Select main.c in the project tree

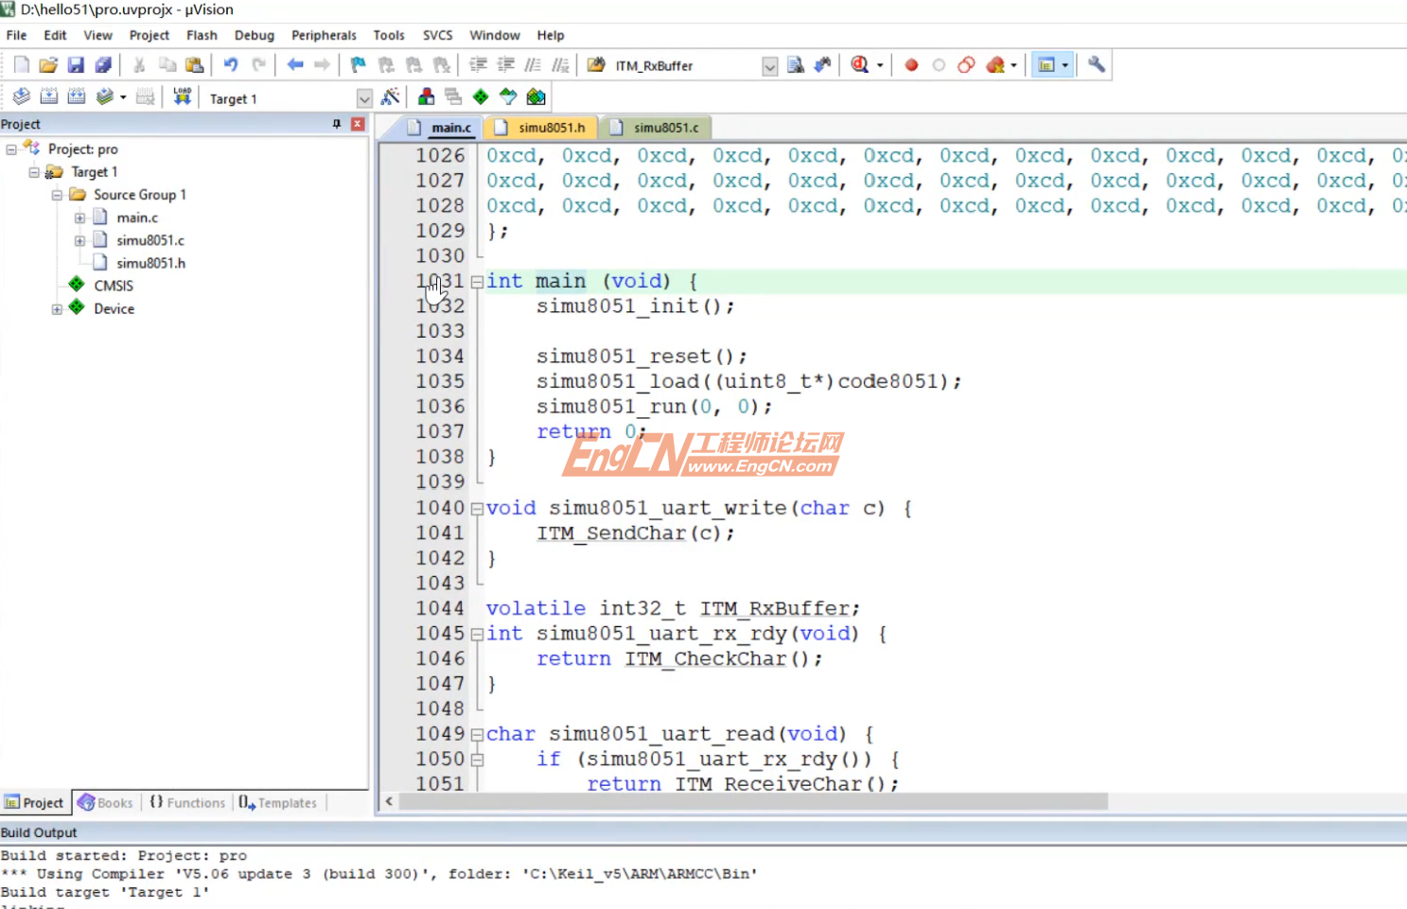[x=137, y=217]
